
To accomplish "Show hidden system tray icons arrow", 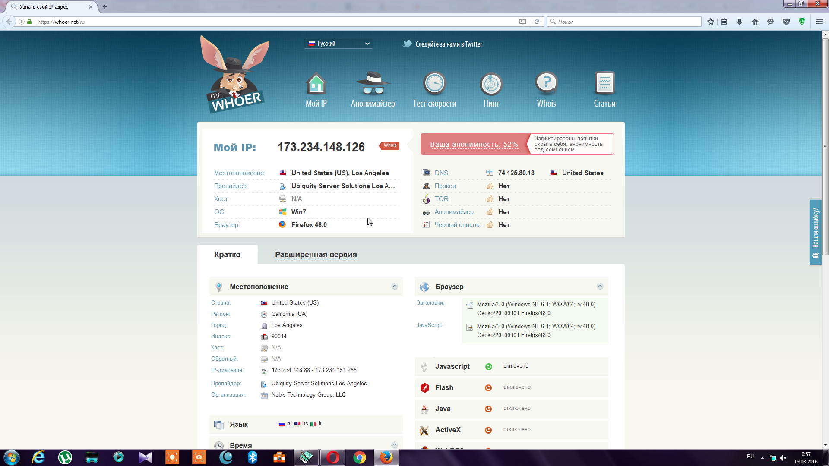I will [x=762, y=457].
